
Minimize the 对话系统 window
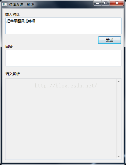(x=97, y=3)
